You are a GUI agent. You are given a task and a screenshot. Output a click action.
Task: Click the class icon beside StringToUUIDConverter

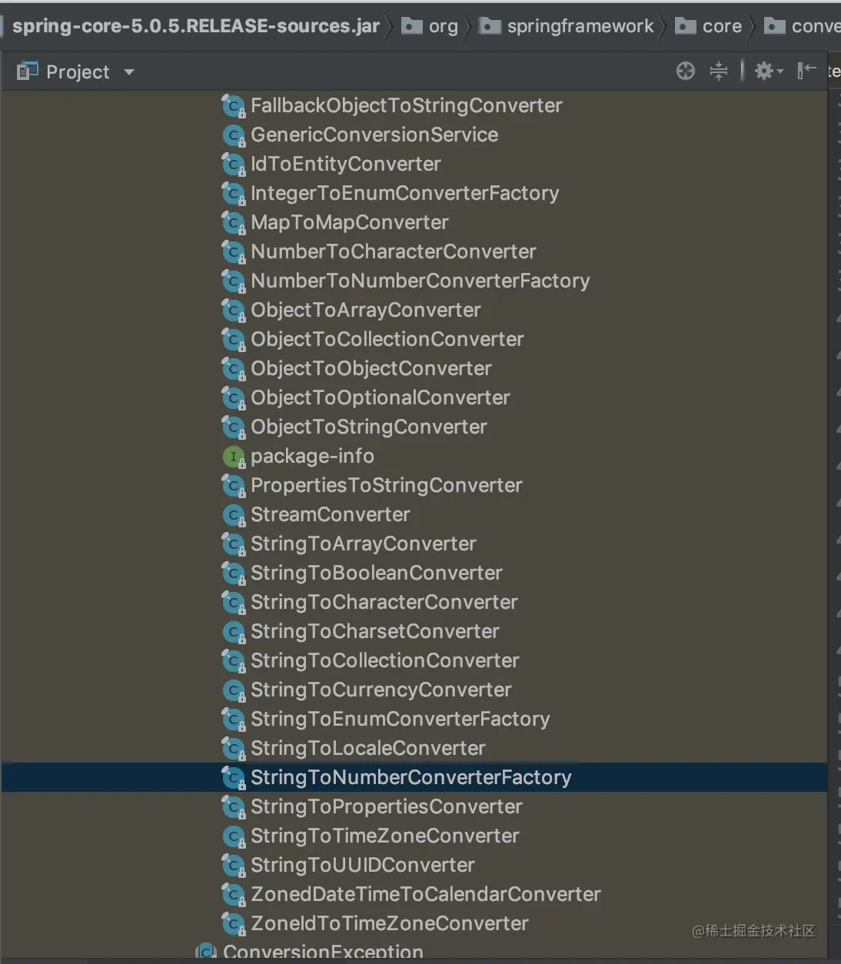234,866
